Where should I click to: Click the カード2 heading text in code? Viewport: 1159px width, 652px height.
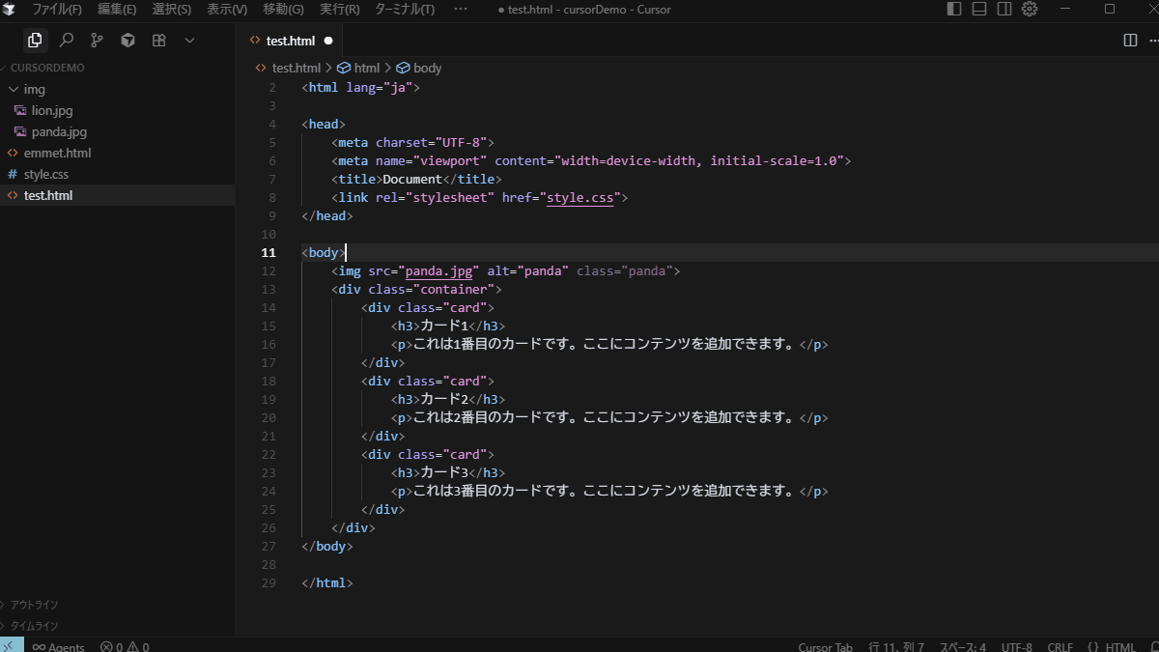pyautogui.click(x=444, y=400)
